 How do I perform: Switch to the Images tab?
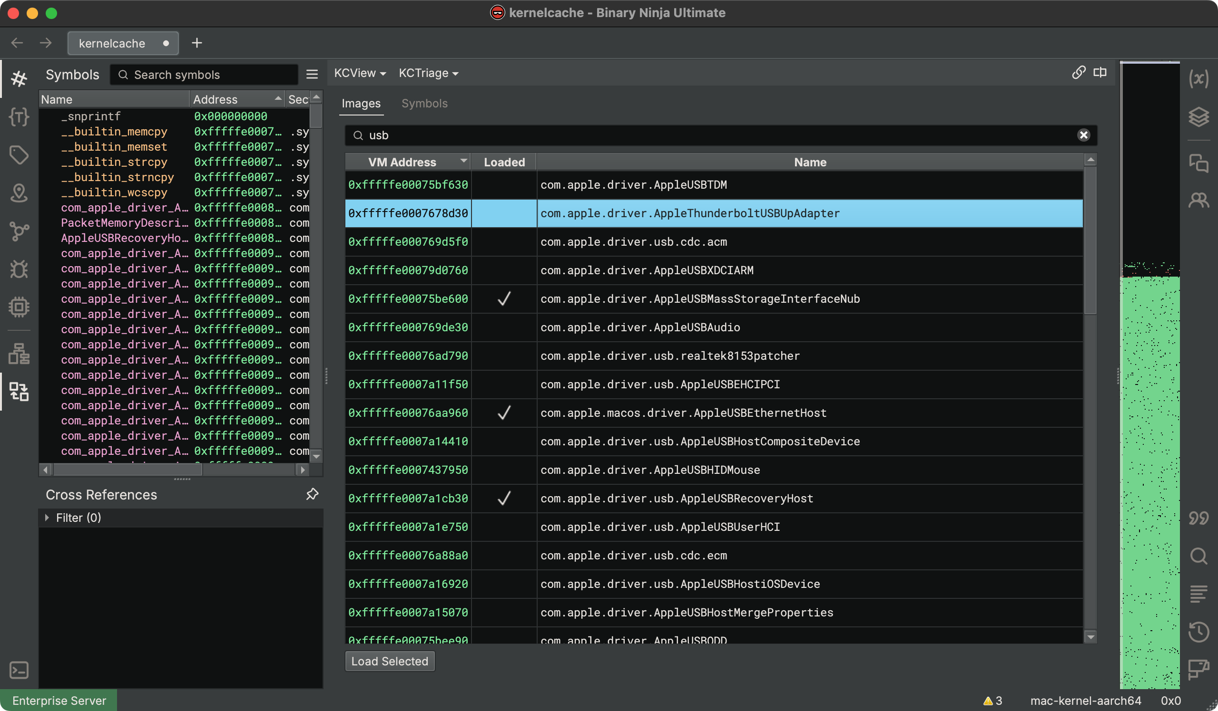coord(361,103)
